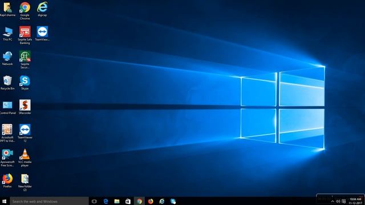
Task: Open Internet Explorer from the taskbar
Action: click(162, 201)
